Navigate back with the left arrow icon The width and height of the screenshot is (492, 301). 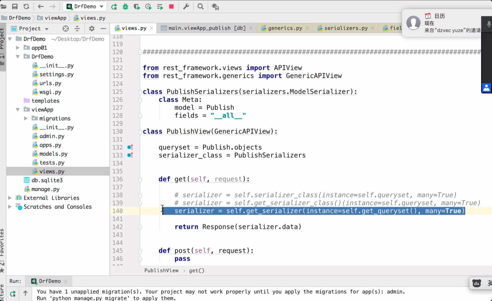[41, 6]
